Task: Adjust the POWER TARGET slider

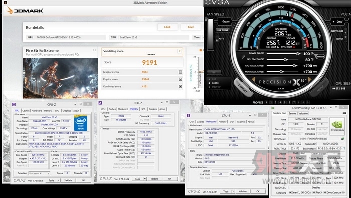Action: click(x=283, y=54)
